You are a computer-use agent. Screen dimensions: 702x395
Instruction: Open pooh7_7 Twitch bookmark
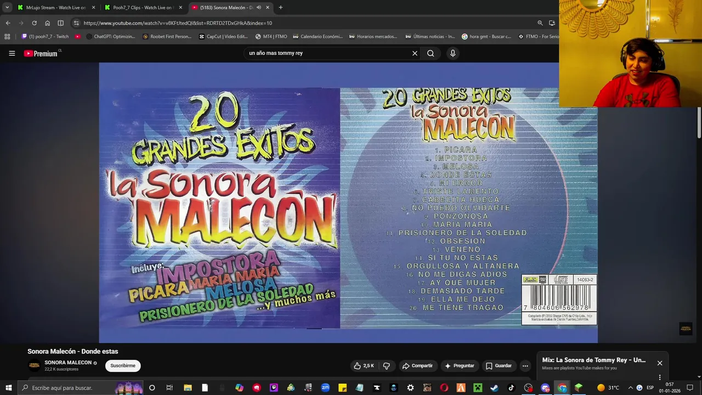click(x=45, y=37)
